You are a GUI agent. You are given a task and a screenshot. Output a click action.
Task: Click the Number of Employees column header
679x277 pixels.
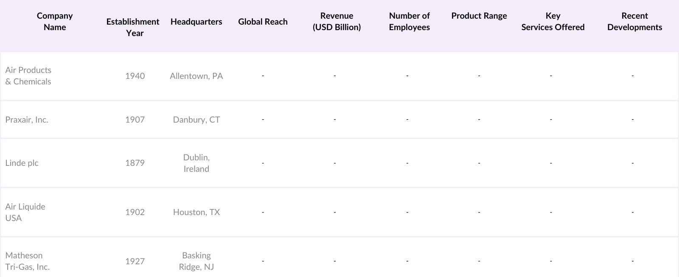409,22
